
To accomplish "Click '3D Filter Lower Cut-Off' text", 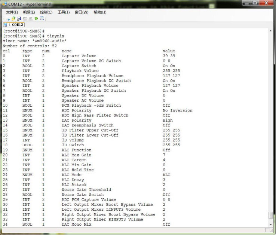I will click(x=90, y=135).
